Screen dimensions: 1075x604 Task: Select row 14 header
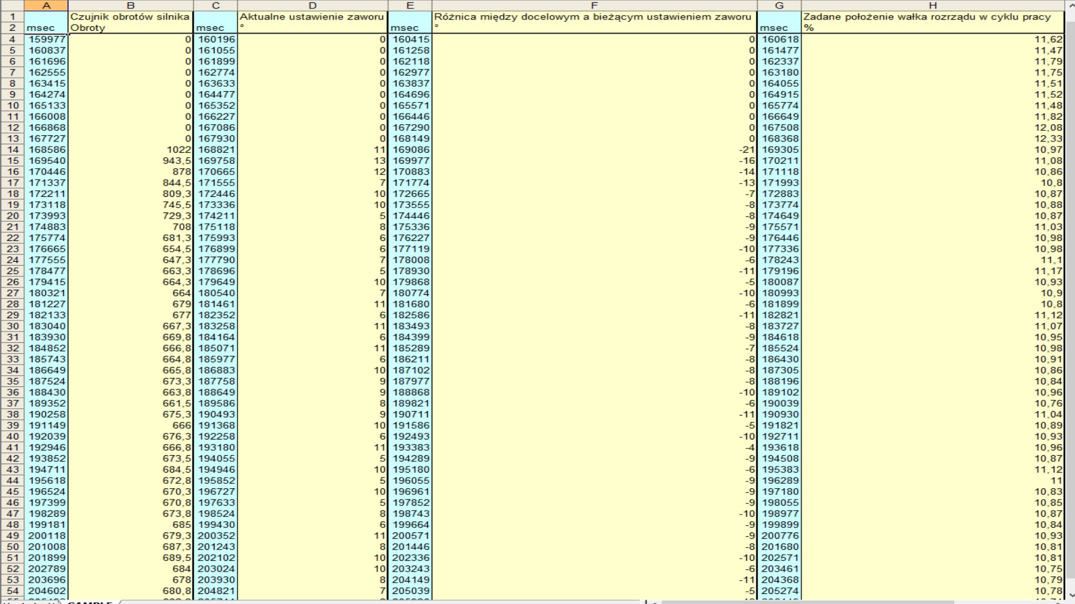point(12,150)
